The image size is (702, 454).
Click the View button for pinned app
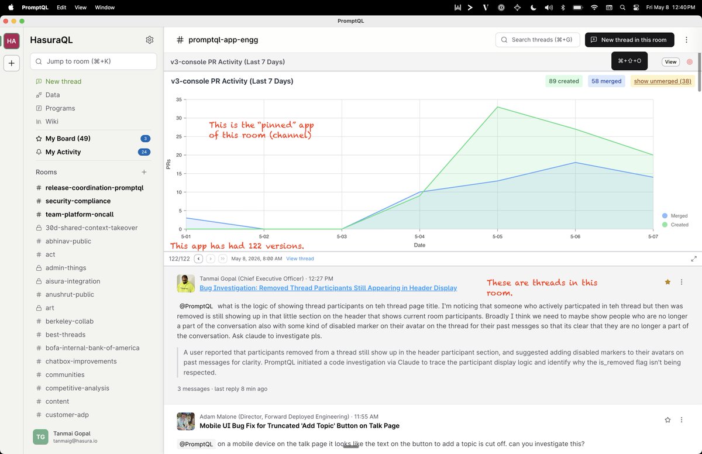670,61
